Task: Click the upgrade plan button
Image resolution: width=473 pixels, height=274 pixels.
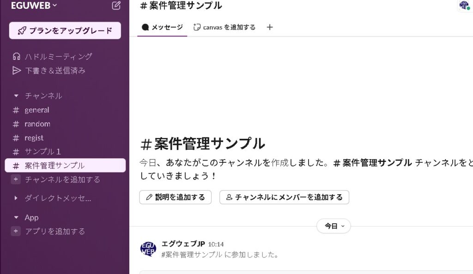Action: (x=65, y=31)
